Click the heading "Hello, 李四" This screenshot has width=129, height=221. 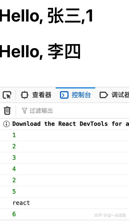40,51
